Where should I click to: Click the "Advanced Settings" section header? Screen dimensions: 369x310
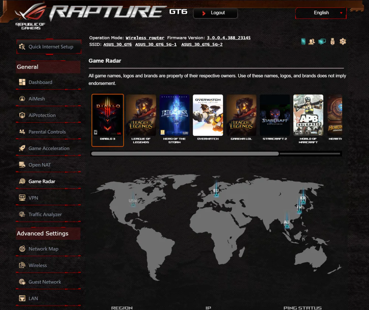coord(48,233)
